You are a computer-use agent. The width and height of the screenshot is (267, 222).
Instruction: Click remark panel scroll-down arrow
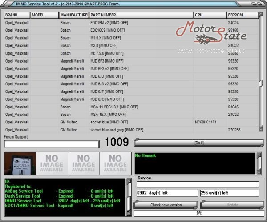pos(259,172)
